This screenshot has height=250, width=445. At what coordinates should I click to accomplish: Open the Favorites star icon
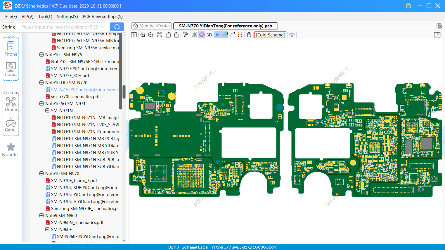11,150
